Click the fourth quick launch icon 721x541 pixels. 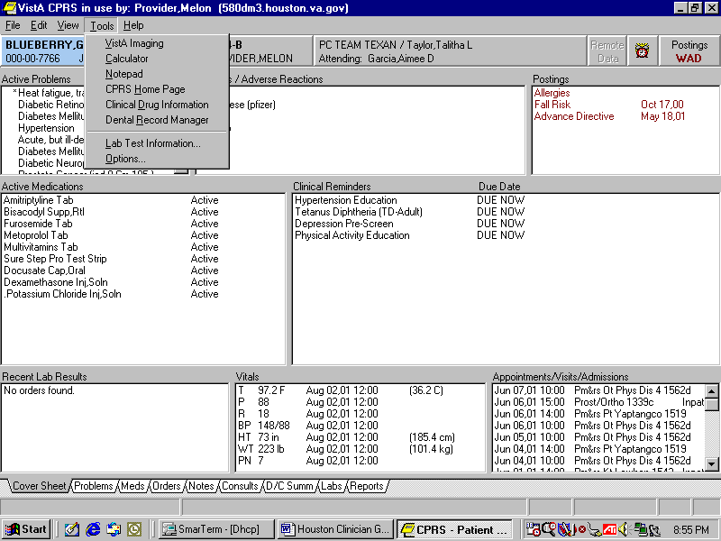tap(134, 529)
